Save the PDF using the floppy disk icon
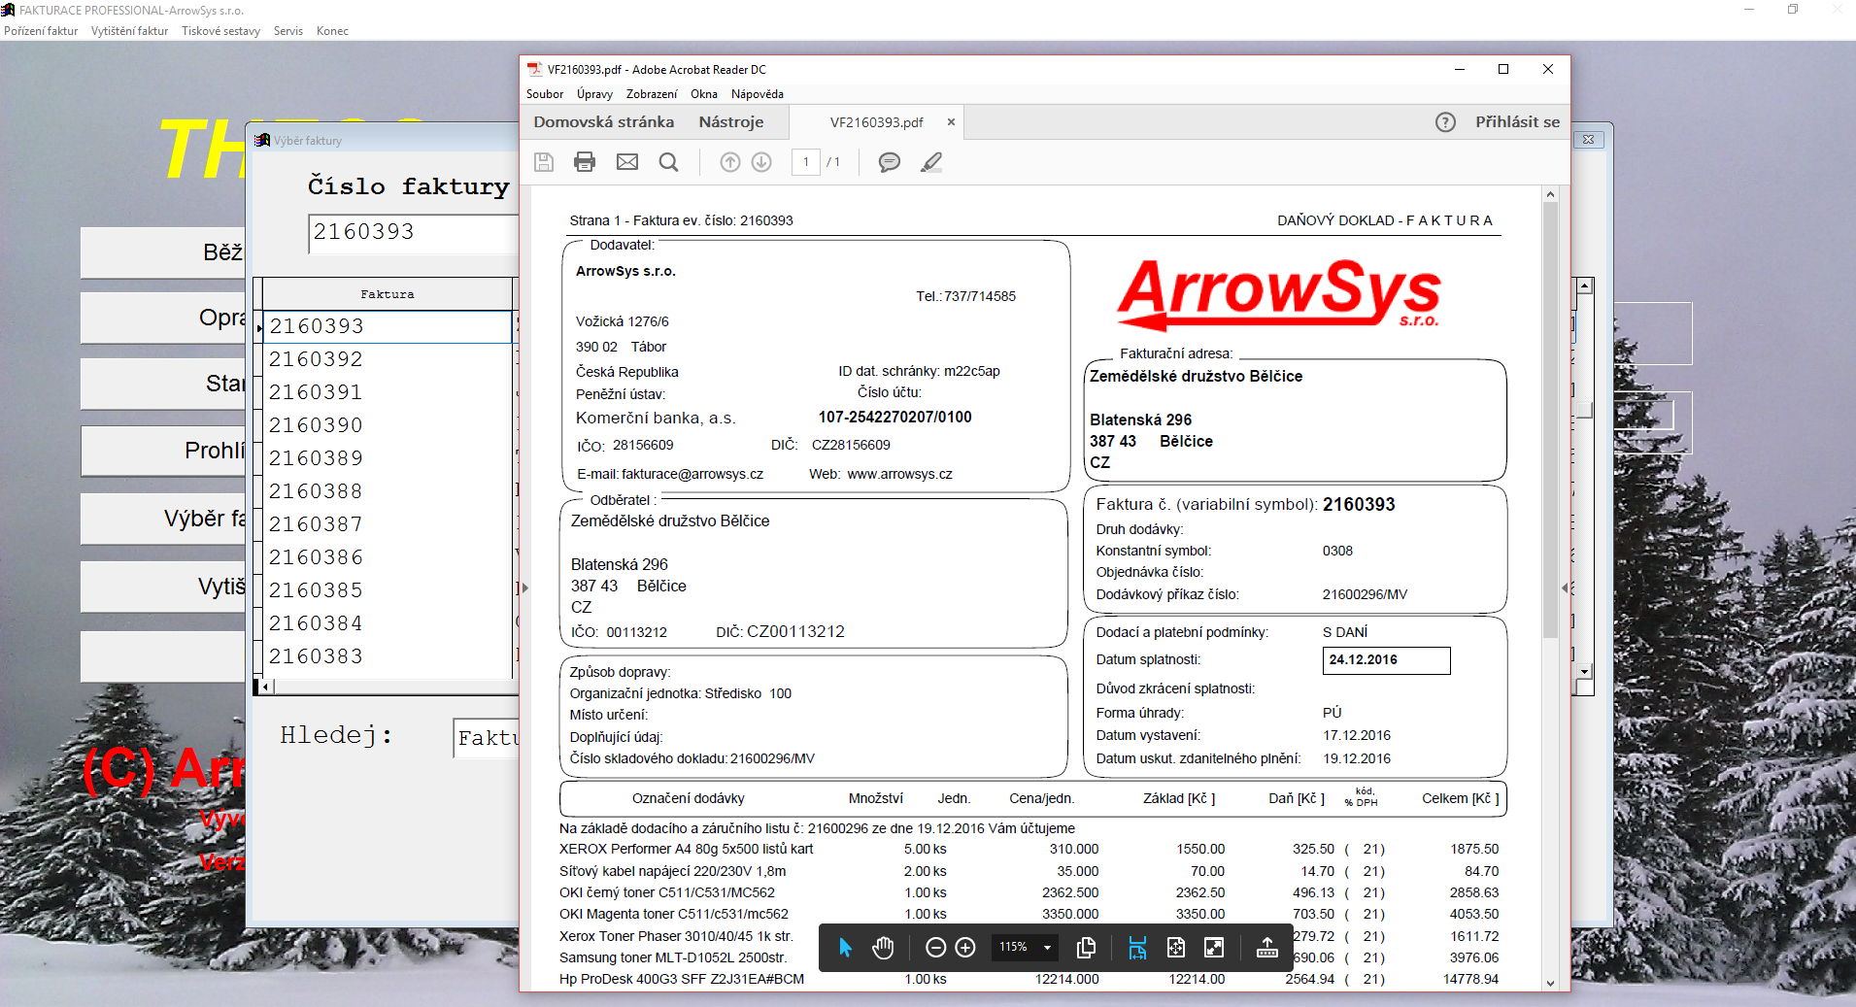This screenshot has width=1856, height=1007. pyautogui.click(x=544, y=162)
